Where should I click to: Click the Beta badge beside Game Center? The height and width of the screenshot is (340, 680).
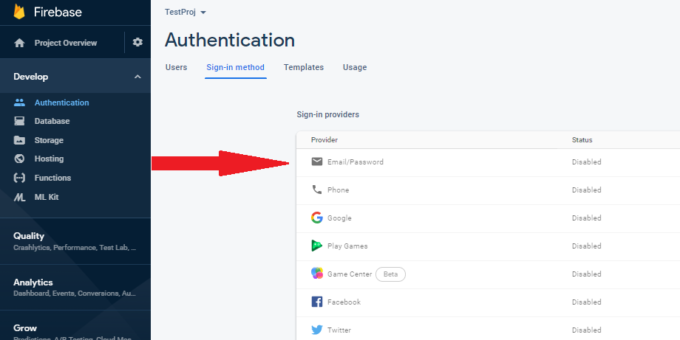click(x=390, y=274)
